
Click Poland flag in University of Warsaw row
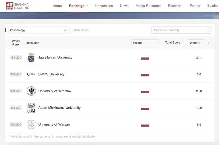tap(145, 124)
